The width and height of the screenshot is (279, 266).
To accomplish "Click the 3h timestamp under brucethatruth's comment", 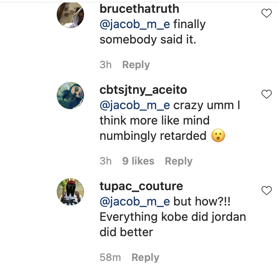I will [x=106, y=65].
